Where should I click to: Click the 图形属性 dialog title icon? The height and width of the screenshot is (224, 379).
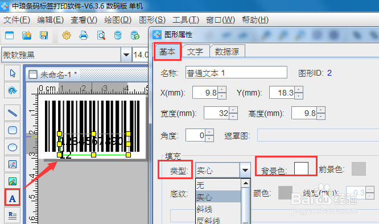[x=157, y=35]
